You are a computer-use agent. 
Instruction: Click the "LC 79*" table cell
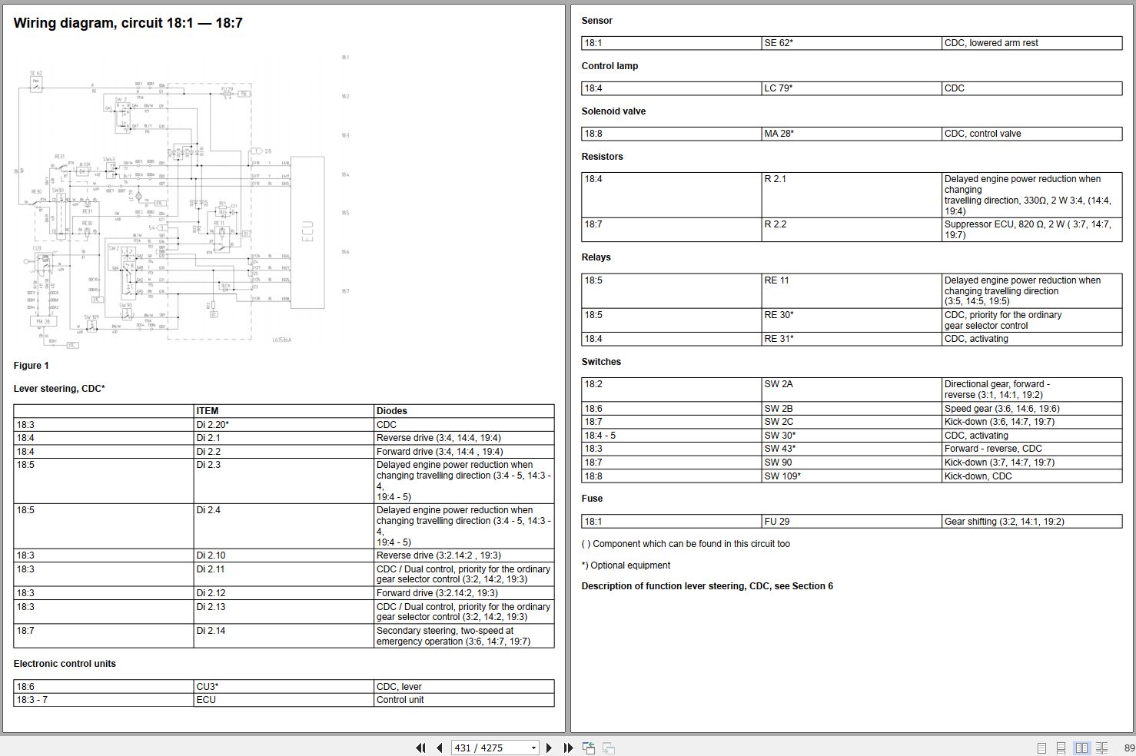point(852,88)
